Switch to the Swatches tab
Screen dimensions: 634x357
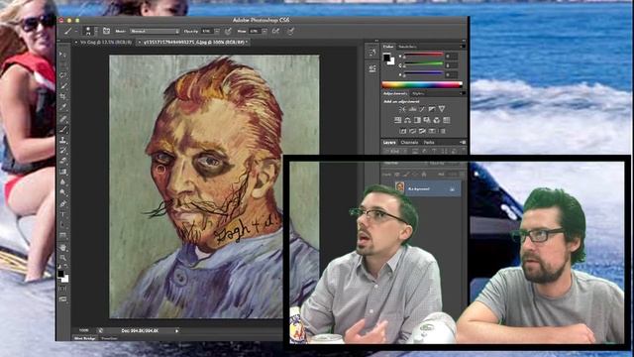407,47
